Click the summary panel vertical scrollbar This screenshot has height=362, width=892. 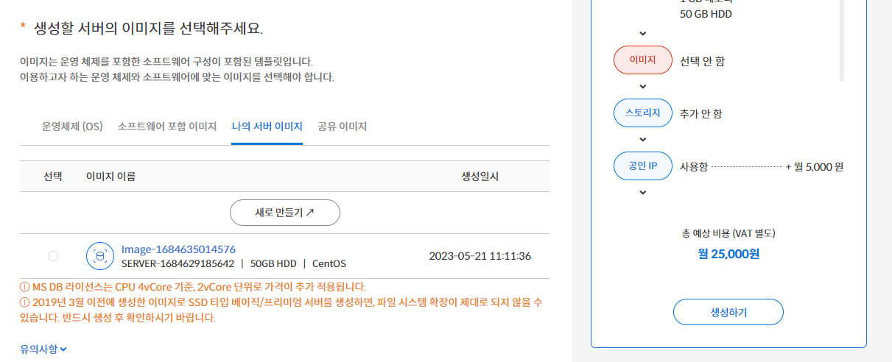pyautogui.click(x=842, y=40)
